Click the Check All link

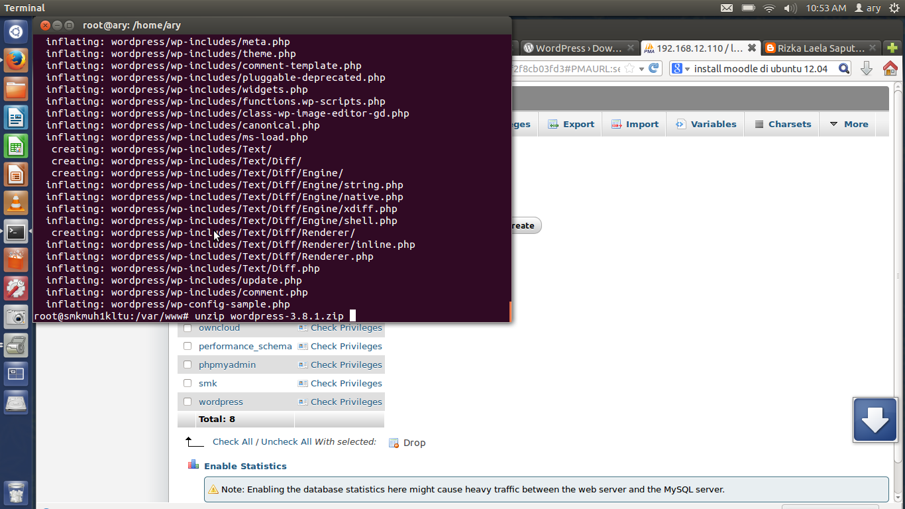tap(233, 441)
